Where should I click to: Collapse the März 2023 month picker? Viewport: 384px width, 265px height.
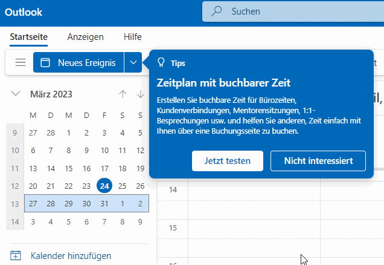16,94
